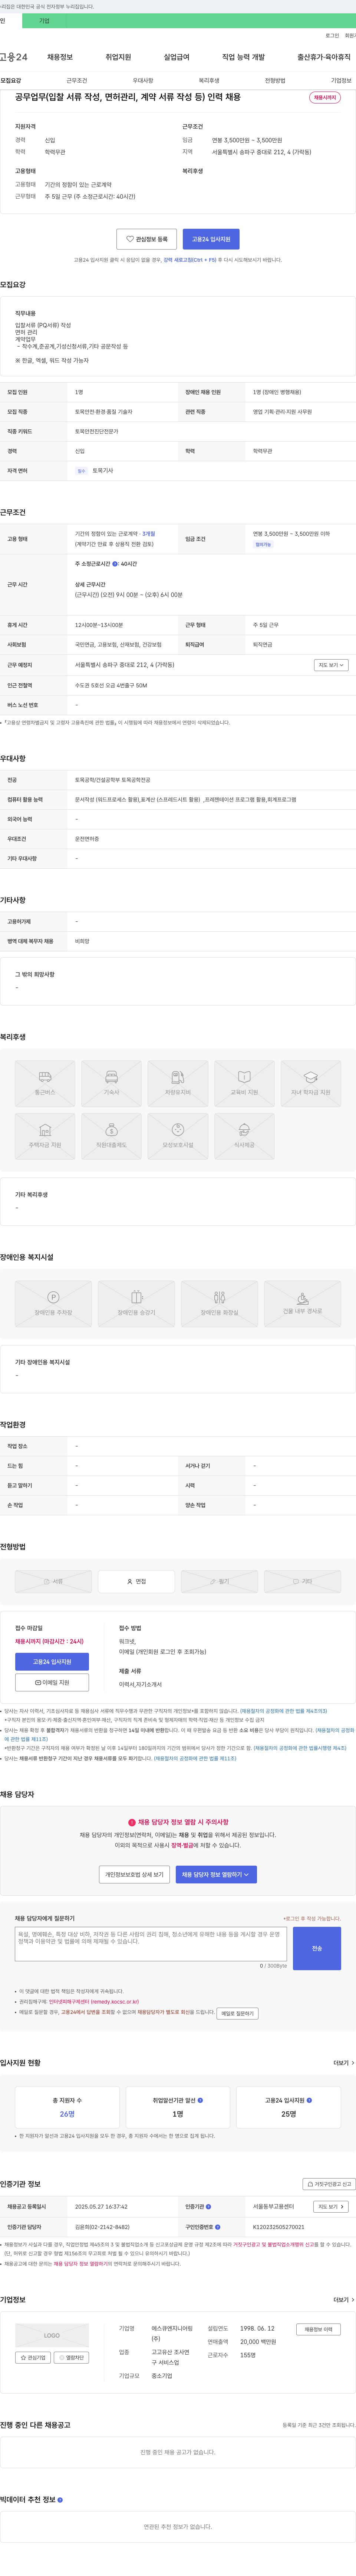
Task: Click the 거짓구인광고 신고 button
Action: [329, 2184]
